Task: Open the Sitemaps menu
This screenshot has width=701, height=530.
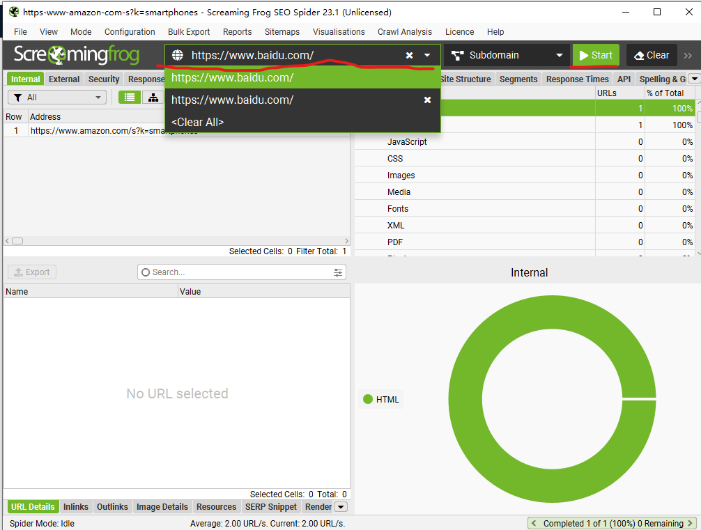Action: point(282,32)
